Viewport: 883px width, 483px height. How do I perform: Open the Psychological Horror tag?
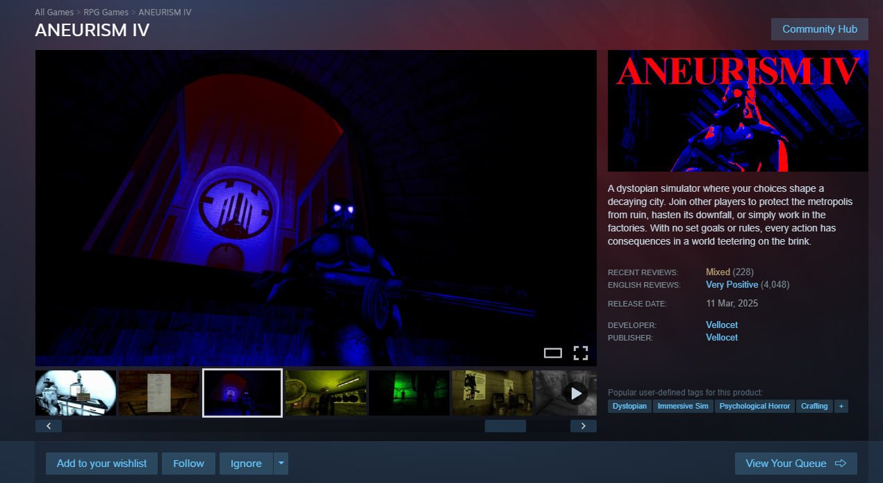tap(754, 406)
